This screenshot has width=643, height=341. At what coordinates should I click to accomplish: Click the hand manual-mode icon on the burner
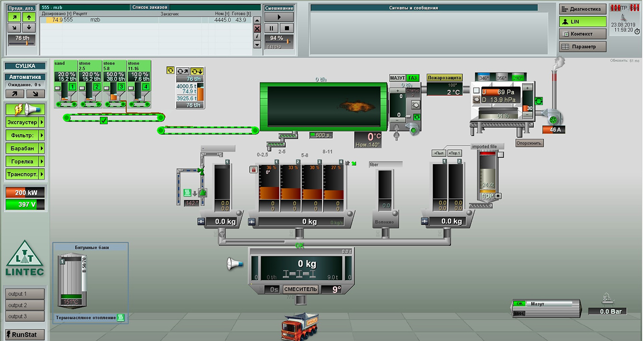pos(416,104)
